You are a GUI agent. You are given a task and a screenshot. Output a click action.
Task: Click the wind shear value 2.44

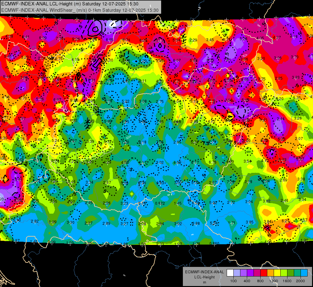coord(280,119)
